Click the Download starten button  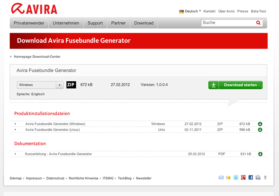(x=235, y=85)
